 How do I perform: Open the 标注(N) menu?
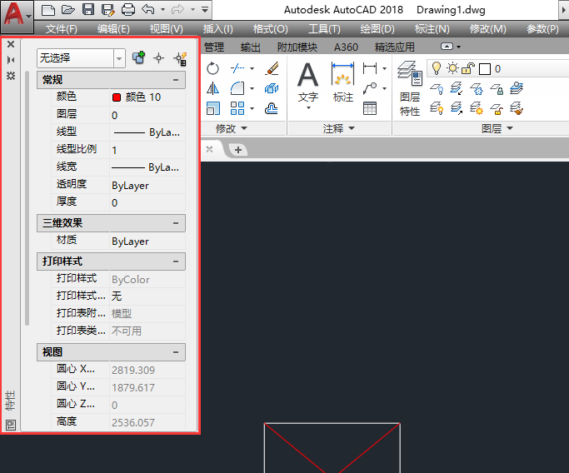(432, 28)
